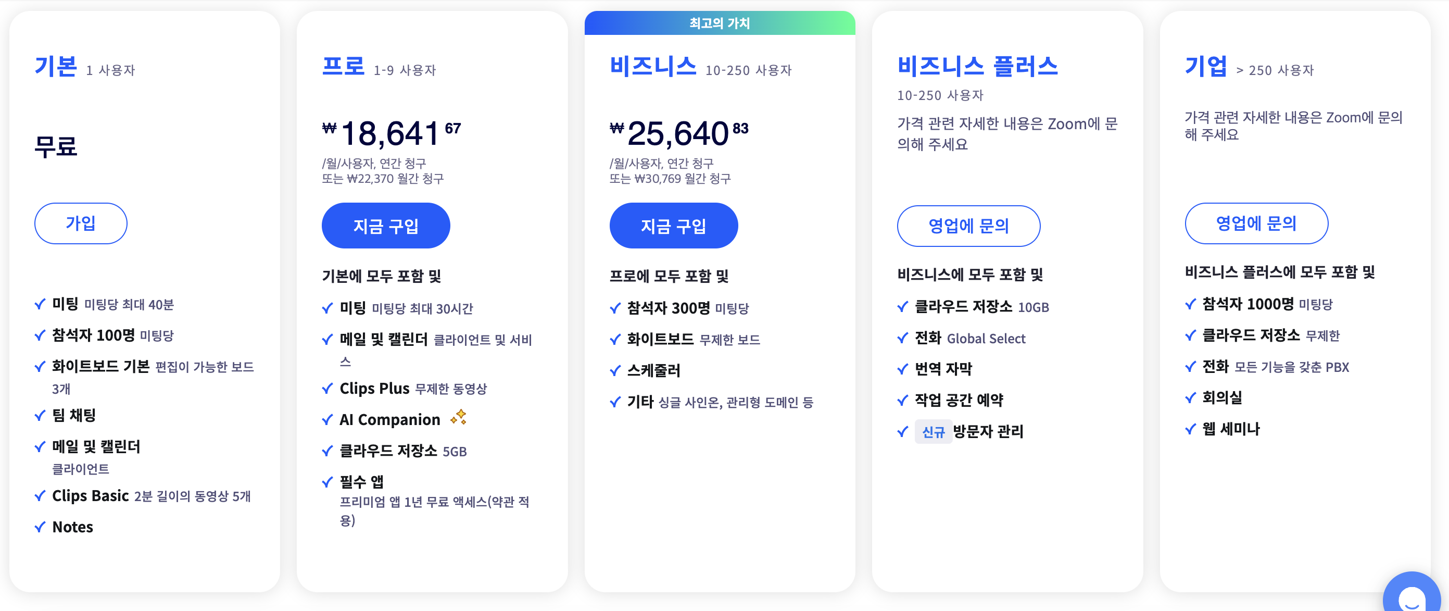Click the checkmark beside 팀 채팅

[40, 415]
